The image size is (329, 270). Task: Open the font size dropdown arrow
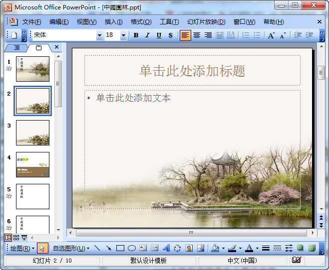pos(123,35)
